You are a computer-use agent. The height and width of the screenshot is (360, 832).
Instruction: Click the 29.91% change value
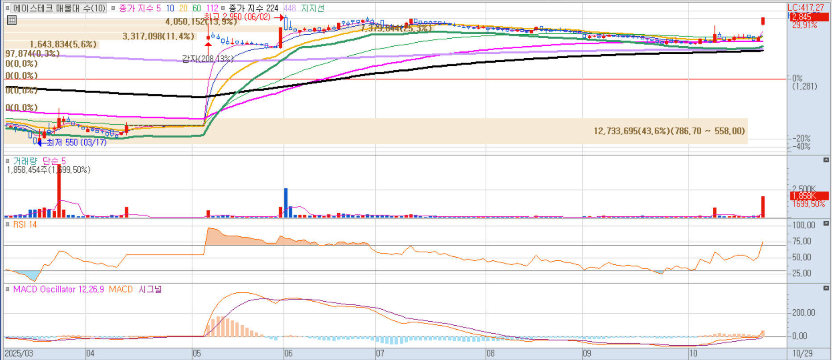coord(805,25)
